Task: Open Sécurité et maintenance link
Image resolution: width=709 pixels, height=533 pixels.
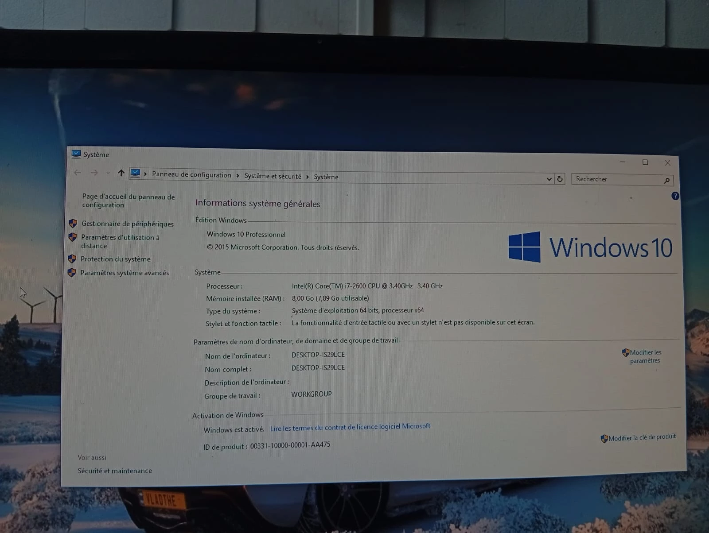Action: (115, 471)
